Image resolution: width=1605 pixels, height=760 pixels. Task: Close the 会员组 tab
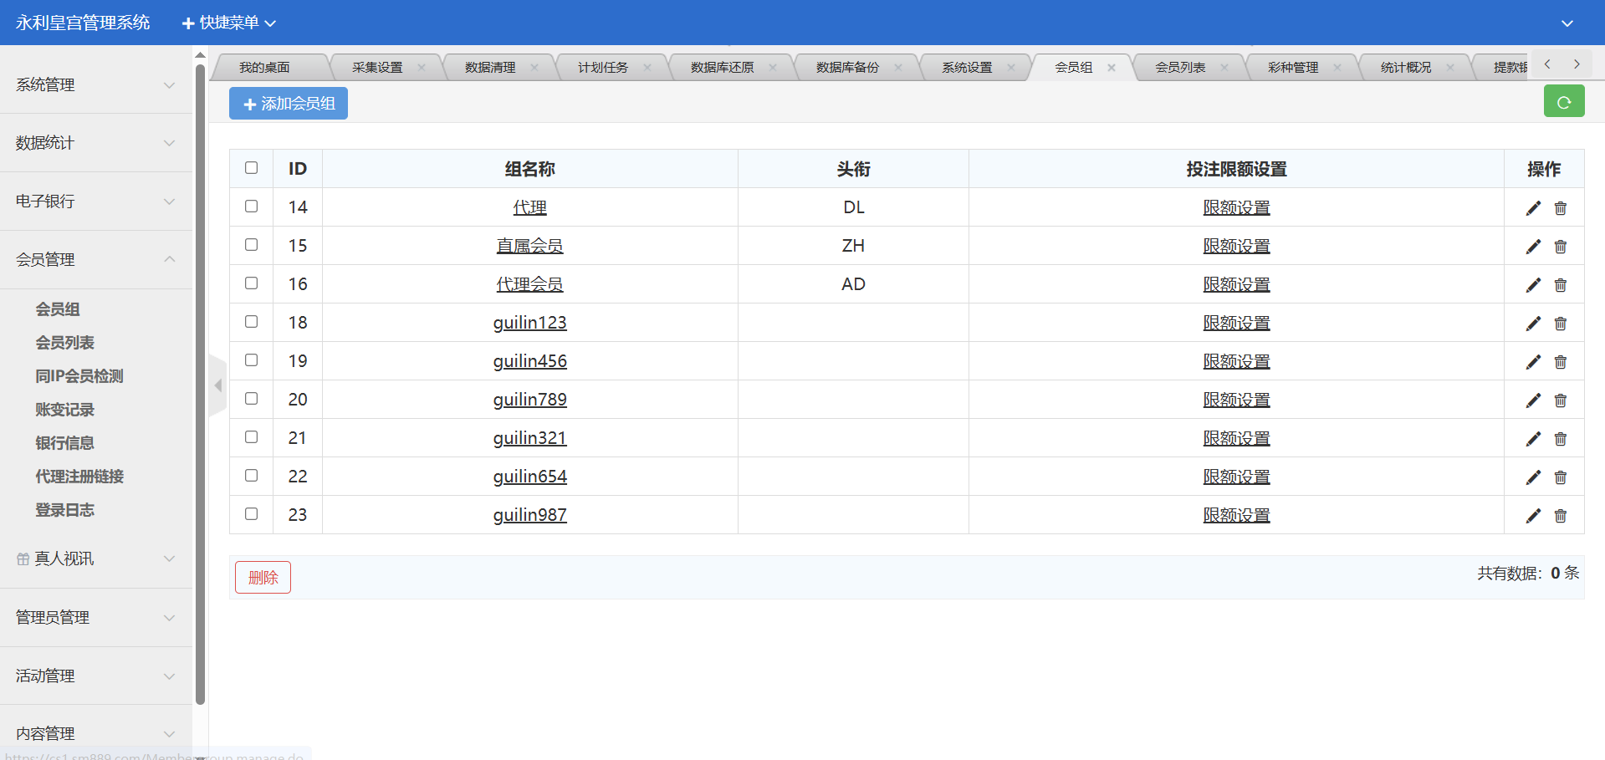1111,68
